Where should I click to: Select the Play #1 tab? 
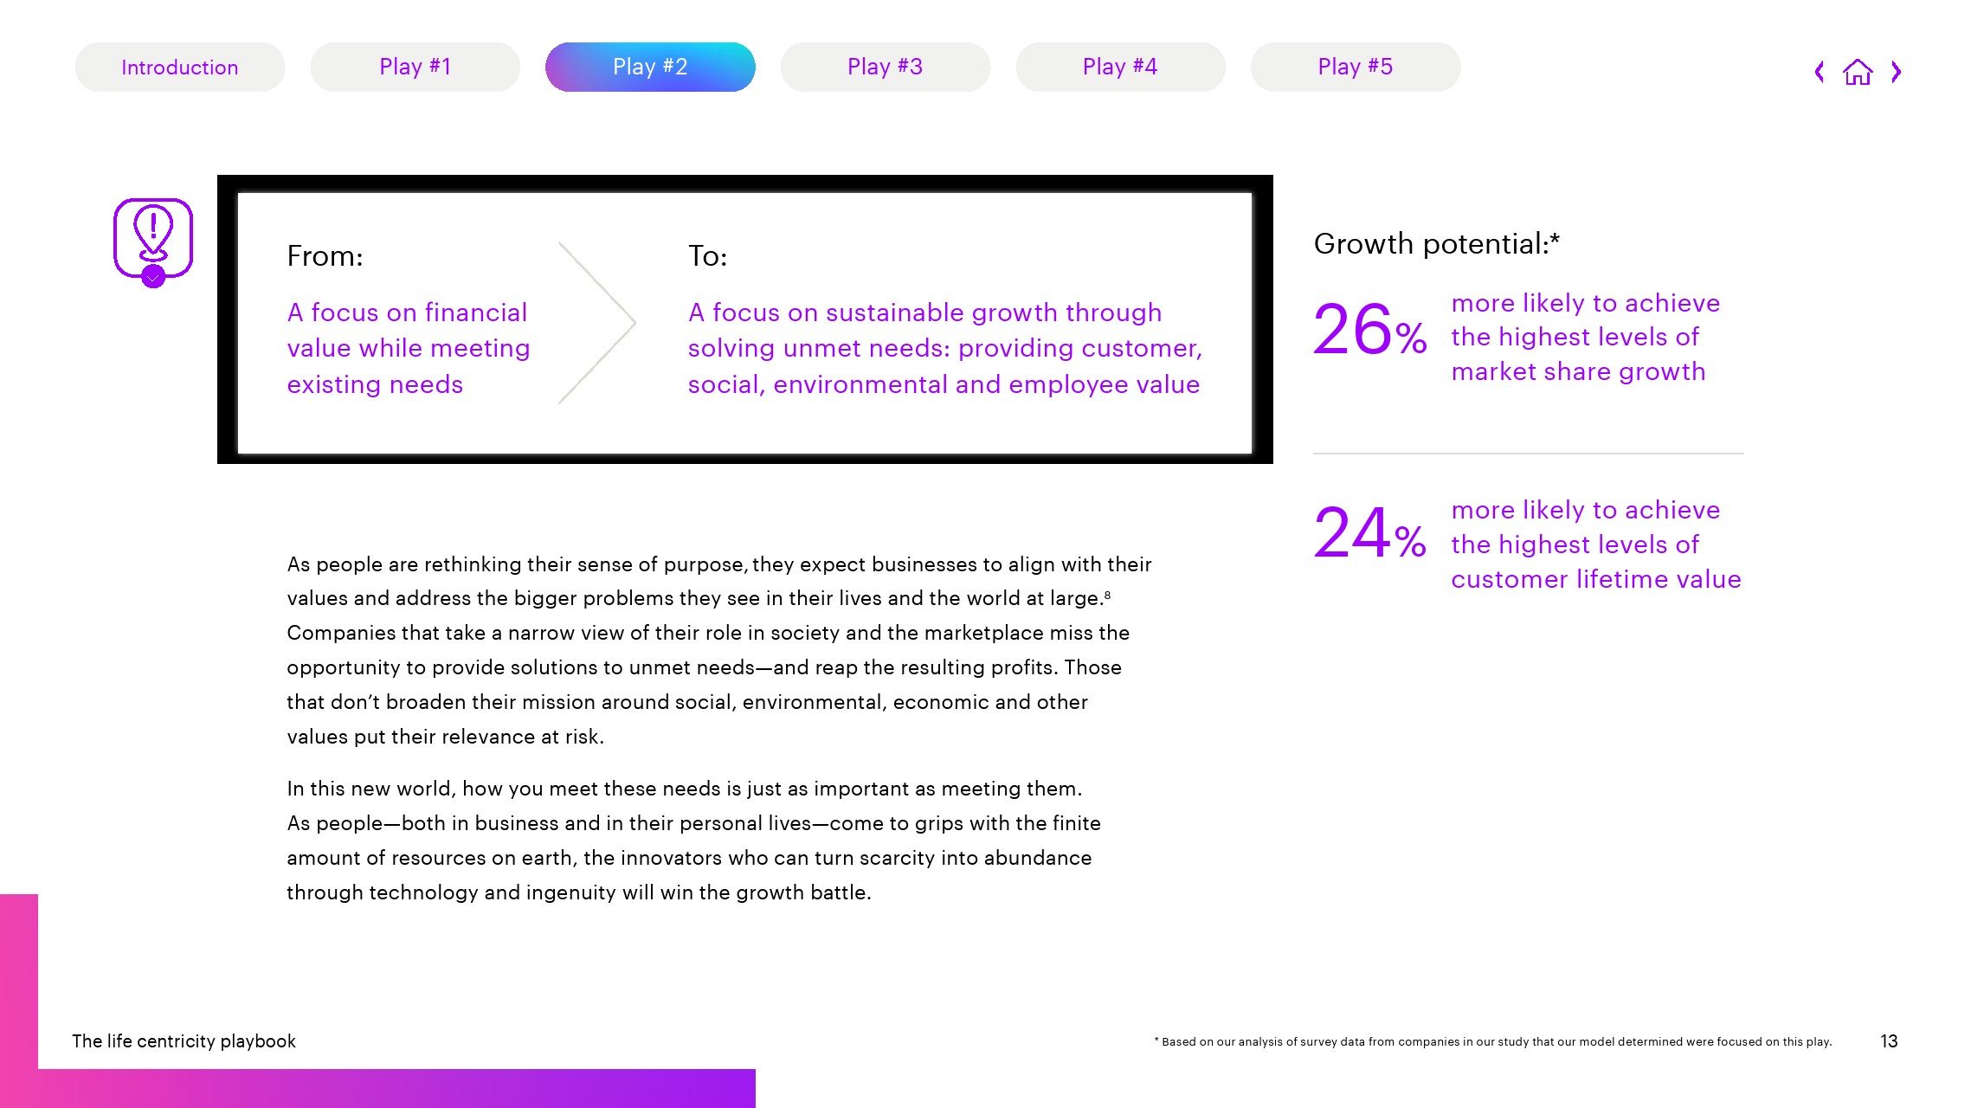point(415,67)
